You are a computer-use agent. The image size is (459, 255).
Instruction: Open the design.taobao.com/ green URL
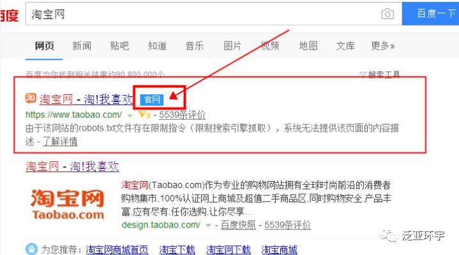[161, 225]
